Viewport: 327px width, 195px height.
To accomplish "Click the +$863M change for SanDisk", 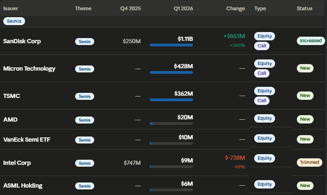I will click(234, 36).
